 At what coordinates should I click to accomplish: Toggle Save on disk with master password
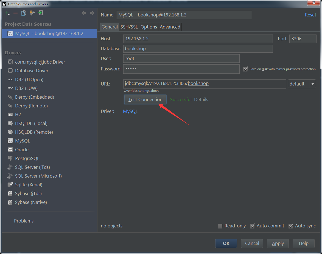coord(245,69)
